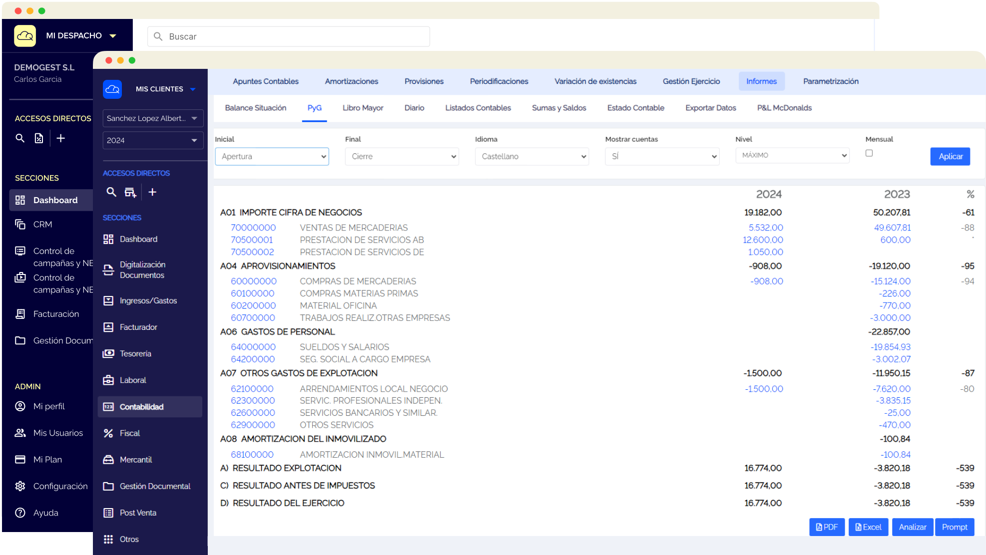Open the Final Cierre dropdown
This screenshot has height=555, width=986.
[402, 156]
